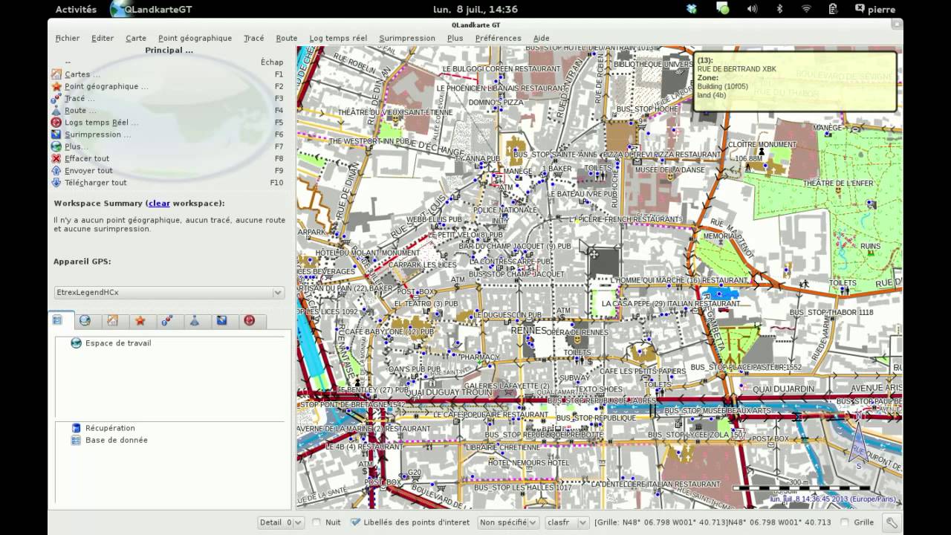Click the Base de donnée icon
The height and width of the screenshot is (535, 951).
coord(76,440)
